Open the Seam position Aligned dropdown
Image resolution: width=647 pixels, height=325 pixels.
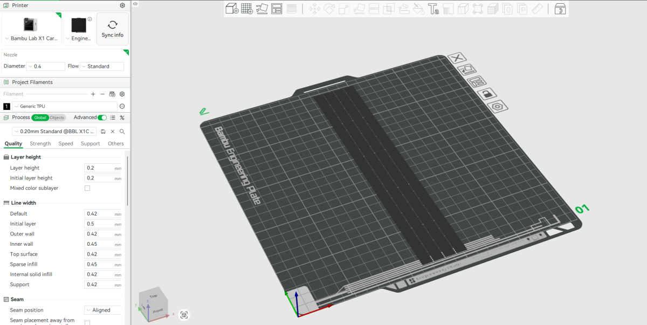click(x=102, y=310)
